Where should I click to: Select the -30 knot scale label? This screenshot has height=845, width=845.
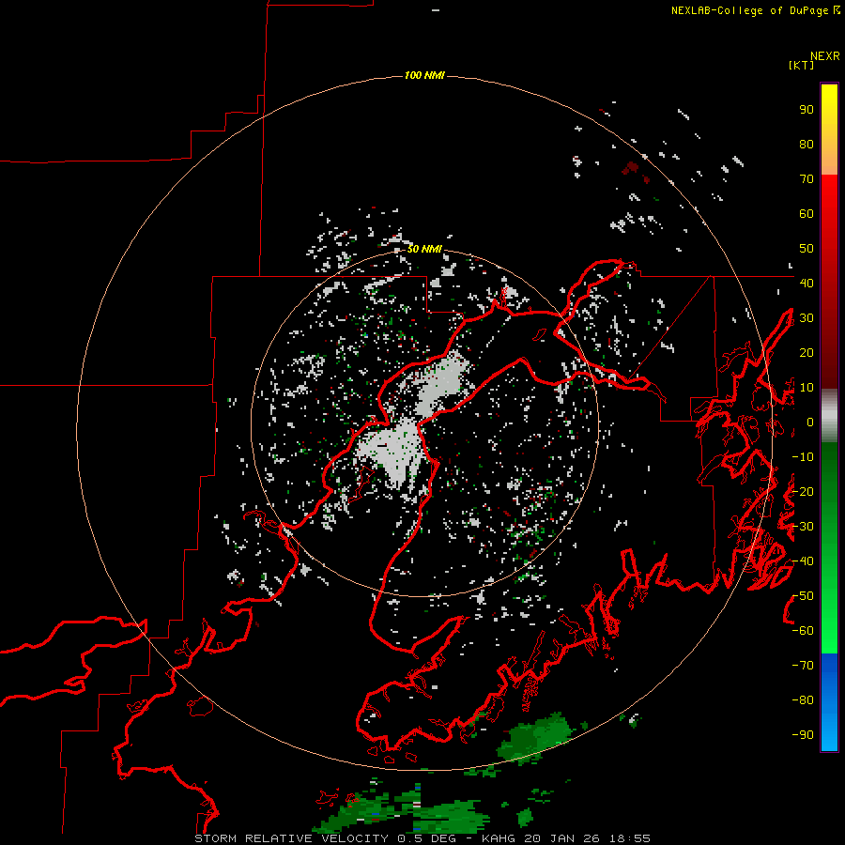click(x=803, y=527)
